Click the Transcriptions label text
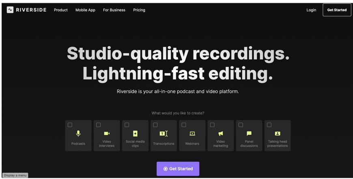 click(x=164, y=143)
